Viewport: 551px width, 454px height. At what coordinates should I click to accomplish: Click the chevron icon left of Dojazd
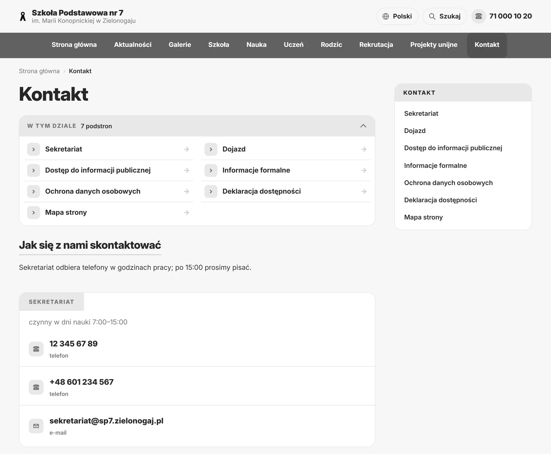click(211, 149)
